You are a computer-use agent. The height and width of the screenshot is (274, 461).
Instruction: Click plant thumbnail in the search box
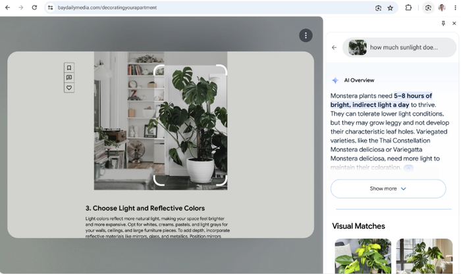click(x=358, y=47)
